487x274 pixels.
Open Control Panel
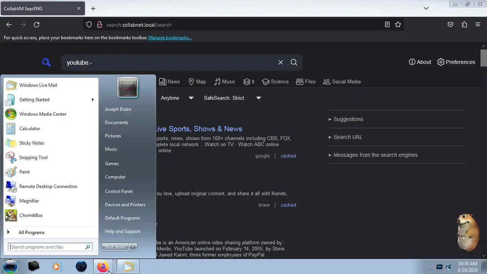[x=119, y=191]
